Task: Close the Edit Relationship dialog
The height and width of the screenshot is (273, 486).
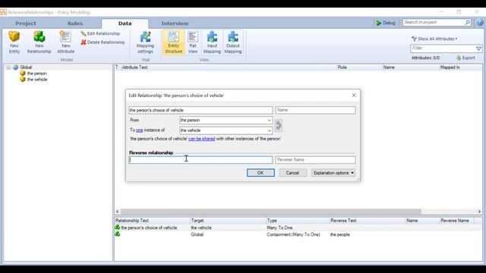Action: [354, 96]
